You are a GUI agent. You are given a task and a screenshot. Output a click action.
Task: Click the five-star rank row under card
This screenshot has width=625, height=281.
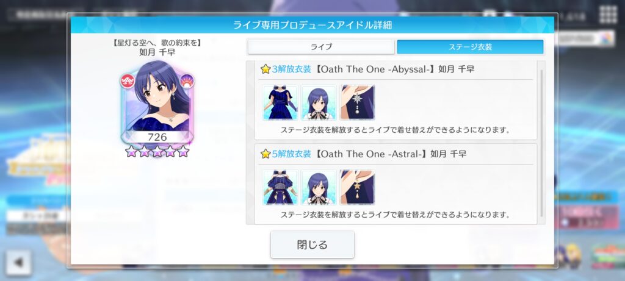(157, 151)
